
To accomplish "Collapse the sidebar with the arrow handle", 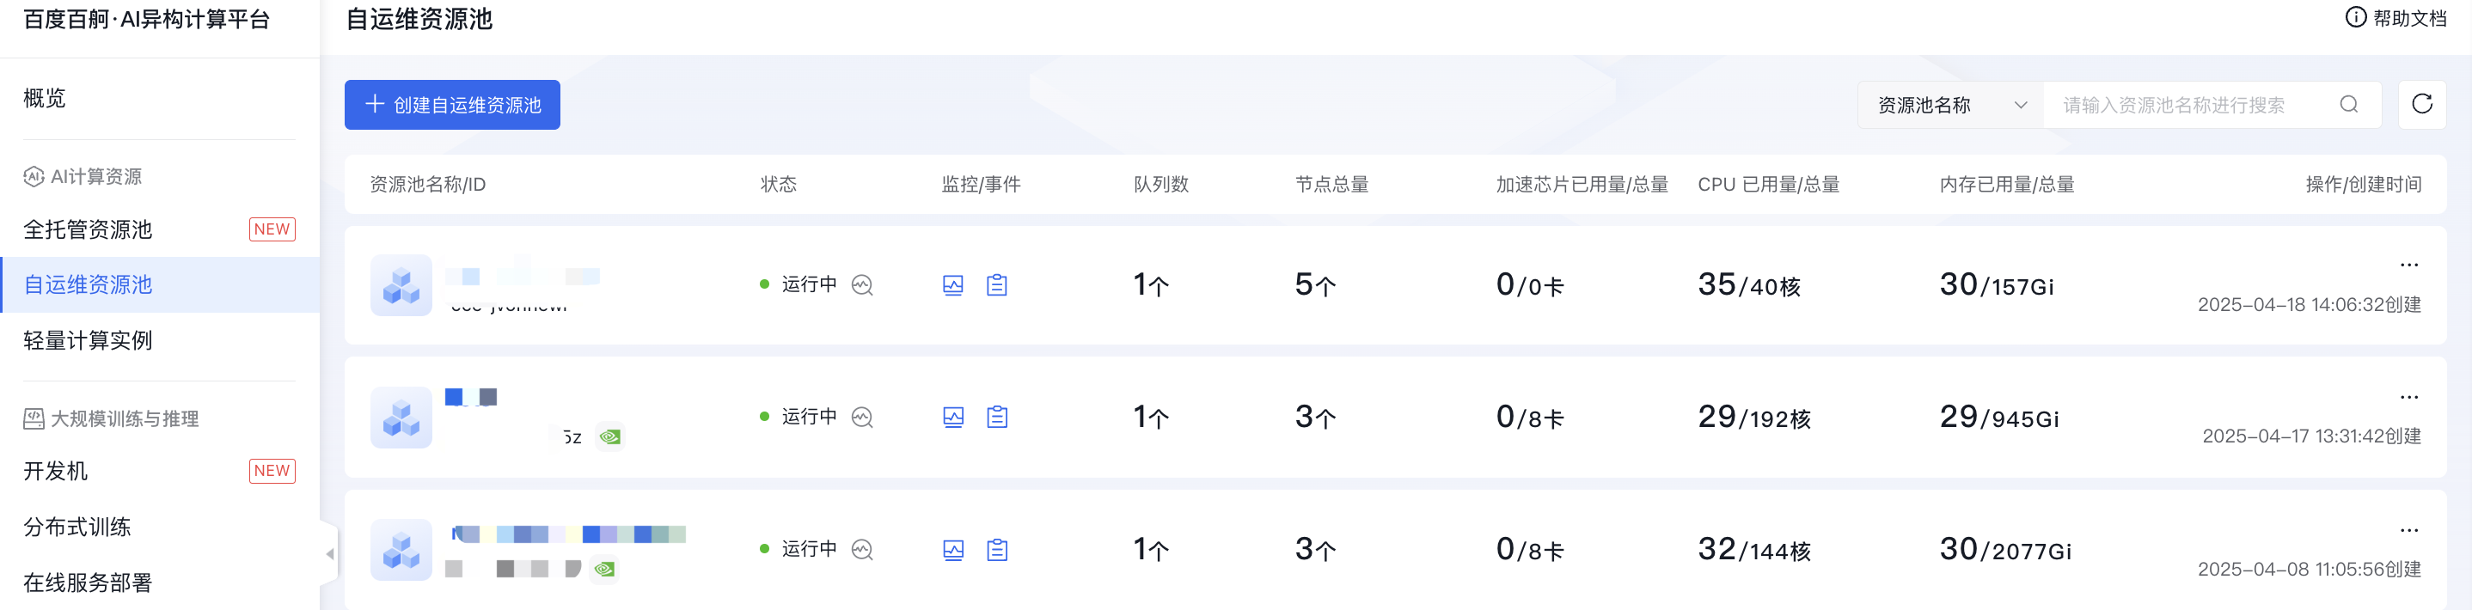I will pyautogui.click(x=329, y=553).
